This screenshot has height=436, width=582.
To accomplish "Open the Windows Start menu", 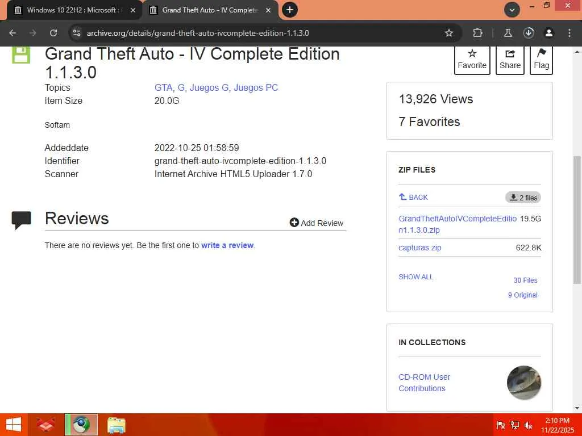I will (x=14, y=425).
